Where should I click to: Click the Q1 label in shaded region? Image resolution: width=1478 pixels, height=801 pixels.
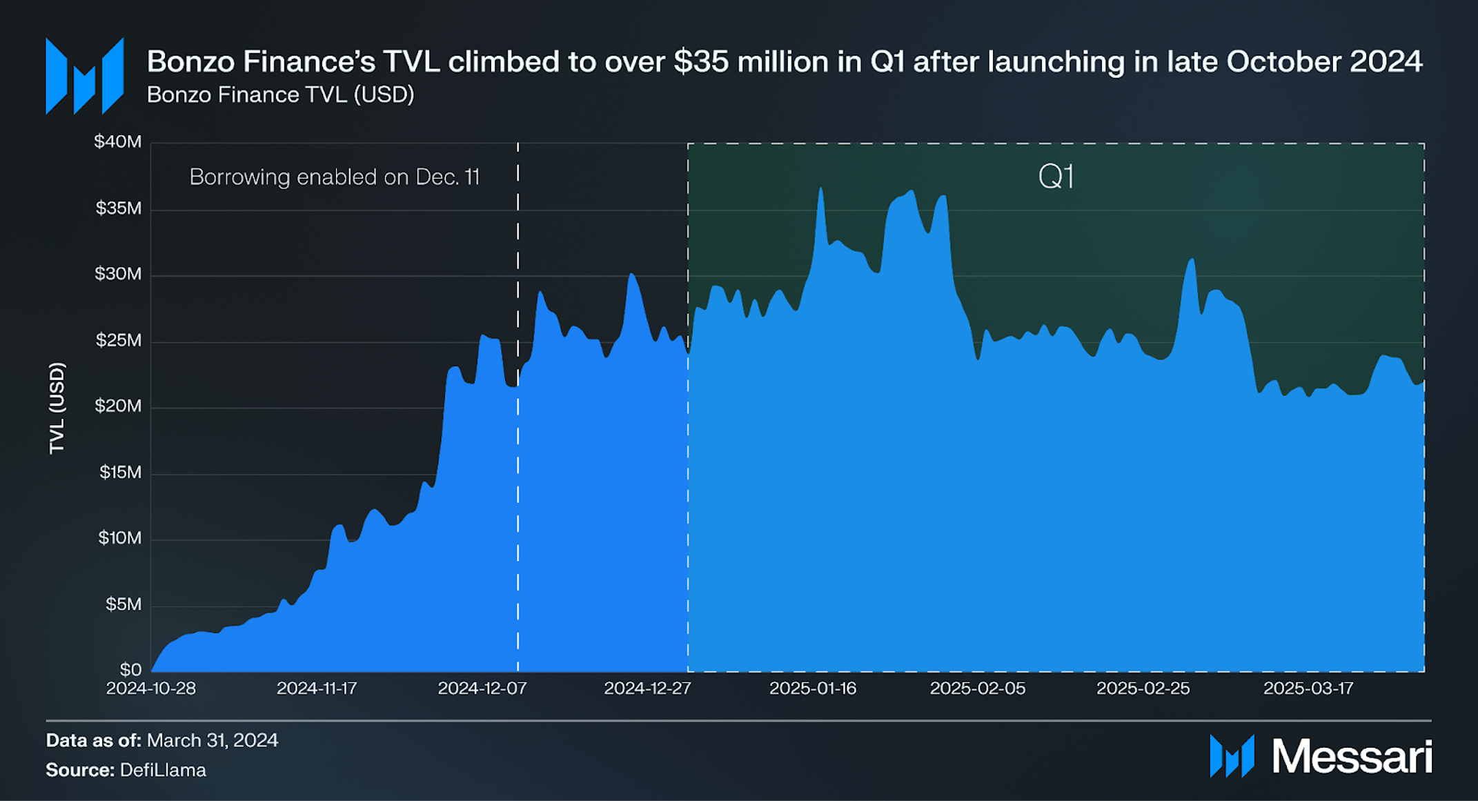tap(1056, 177)
